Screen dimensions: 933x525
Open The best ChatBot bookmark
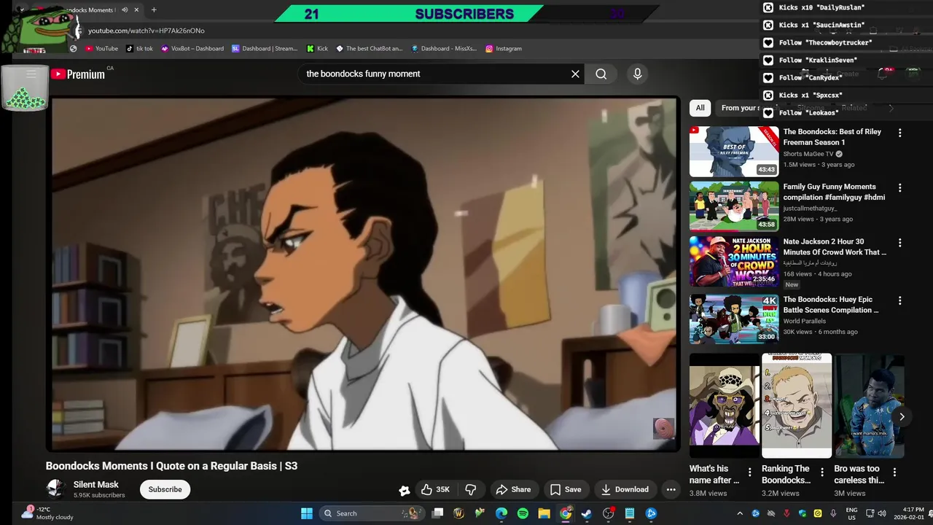pyautogui.click(x=369, y=49)
